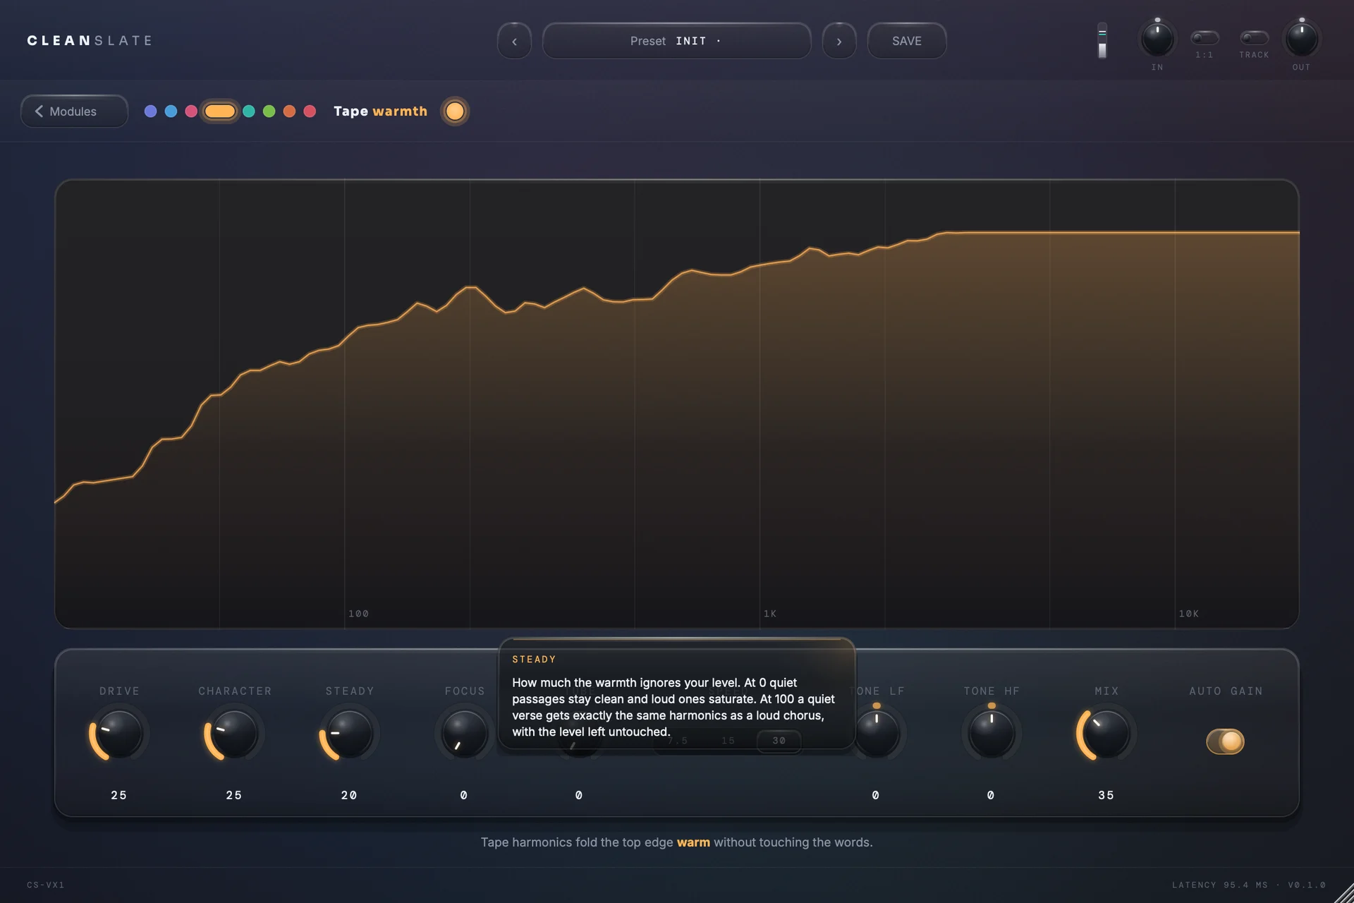
Task: Click the Tape warmth module title
Action: pyautogui.click(x=380, y=111)
